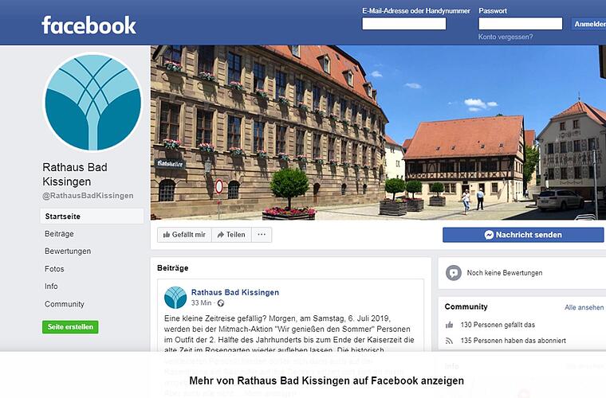Click the green Seite erstellen button

70,327
